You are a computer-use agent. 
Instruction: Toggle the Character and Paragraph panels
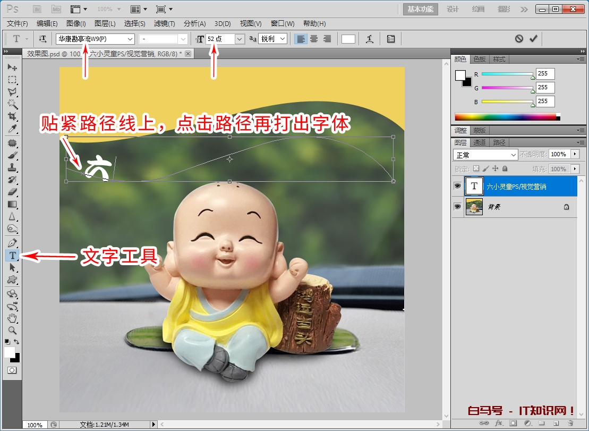391,38
